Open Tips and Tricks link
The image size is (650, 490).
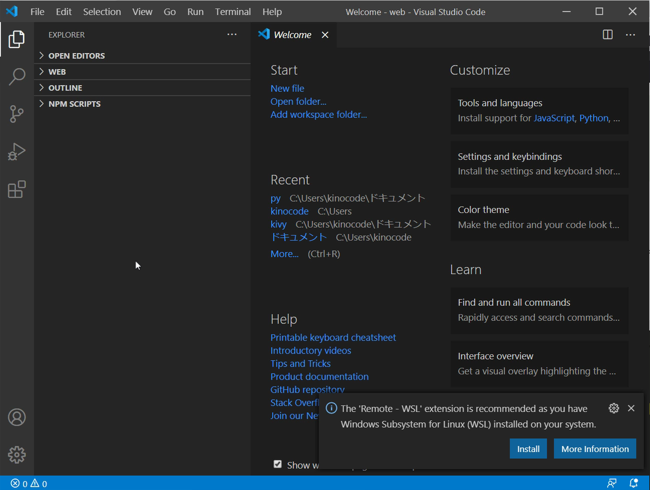pyautogui.click(x=300, y=364)
